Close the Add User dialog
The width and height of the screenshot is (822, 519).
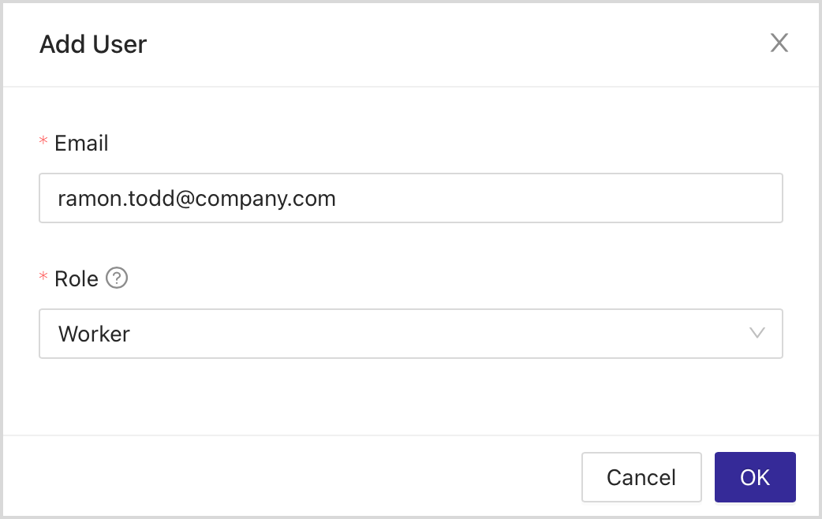coord(779,43)
